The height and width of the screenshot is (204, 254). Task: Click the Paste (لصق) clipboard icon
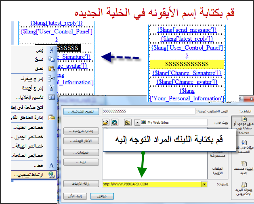click(x=52, y=69)
